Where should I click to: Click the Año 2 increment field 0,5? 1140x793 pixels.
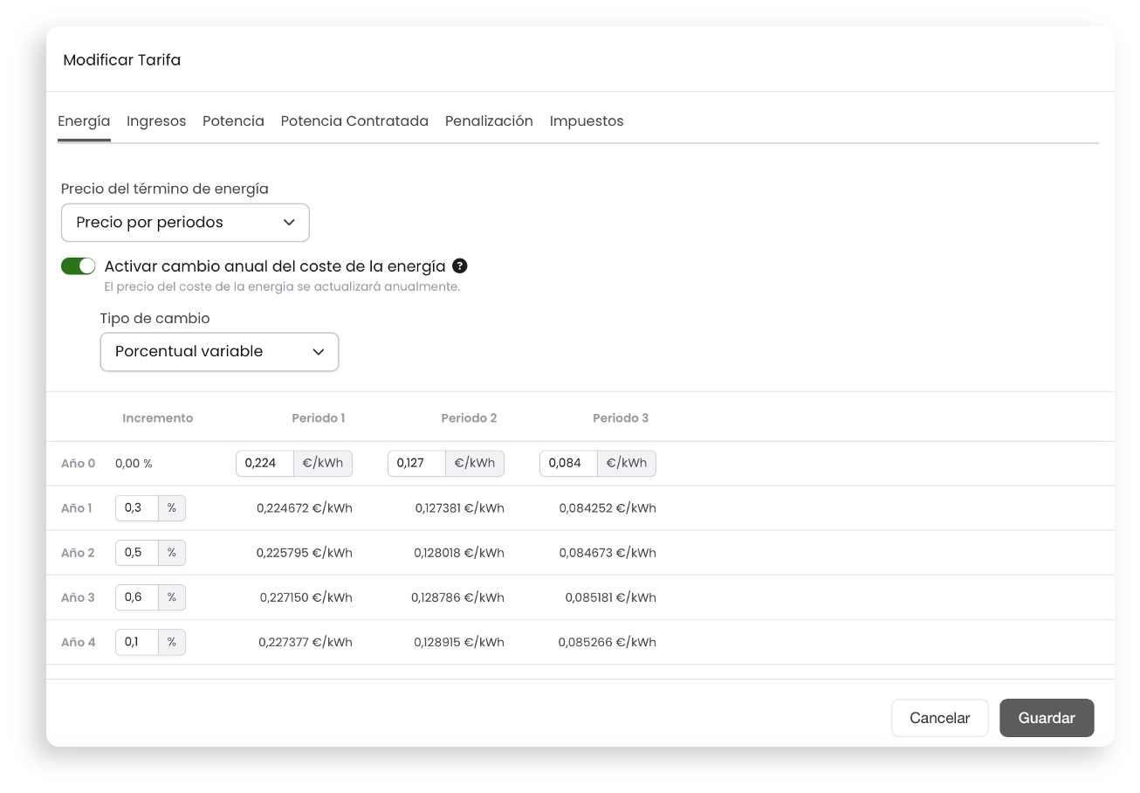(x=137, y=553)
